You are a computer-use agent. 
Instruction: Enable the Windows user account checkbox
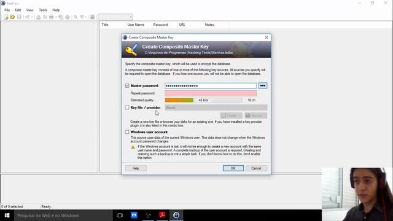point(127,132)
